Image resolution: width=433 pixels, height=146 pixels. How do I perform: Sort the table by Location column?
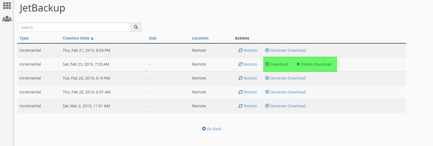tap(200, 38)
